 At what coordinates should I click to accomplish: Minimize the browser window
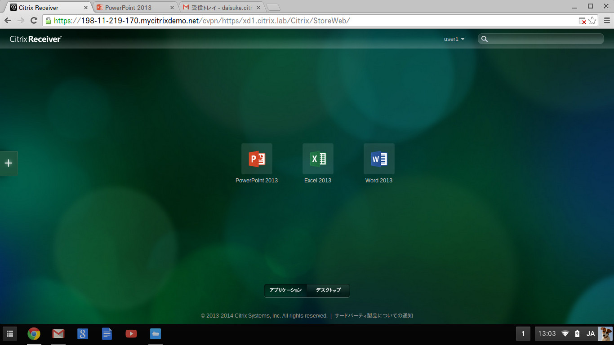pos(576,6)
